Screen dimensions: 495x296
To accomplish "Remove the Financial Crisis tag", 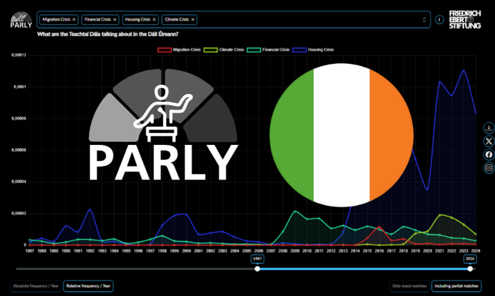I will click(115, 20).
